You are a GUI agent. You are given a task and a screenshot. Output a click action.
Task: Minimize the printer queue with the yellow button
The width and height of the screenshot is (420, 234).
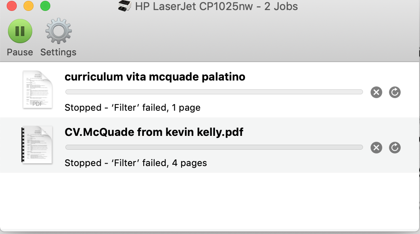pos(29,6)
